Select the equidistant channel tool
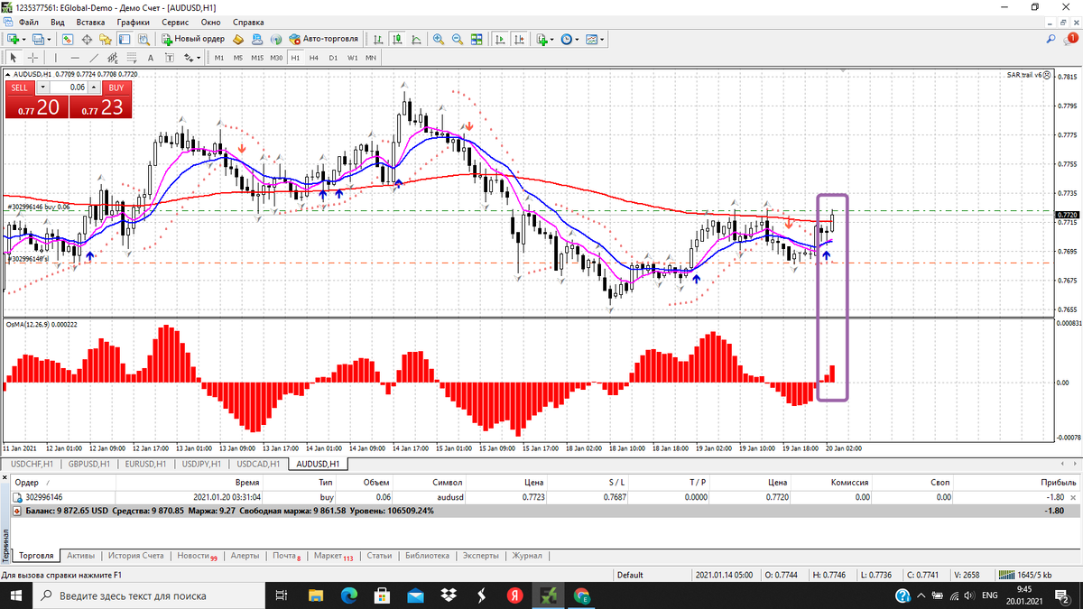 [113, 57]
